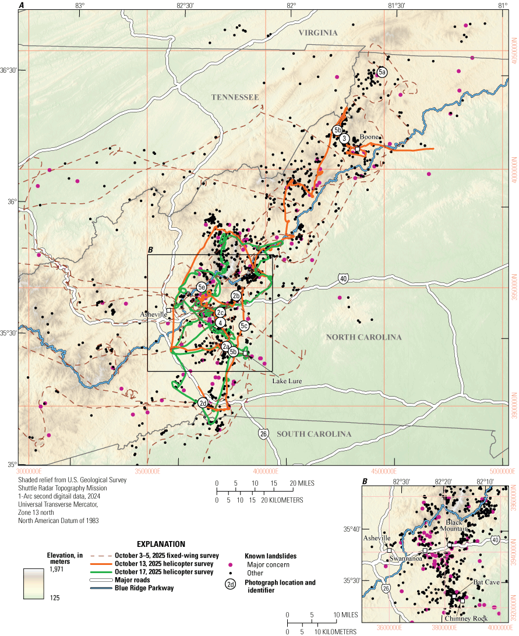The image size is (519, 636).
Task: Click photograph location marker 4
Action: tap(220, 323)
